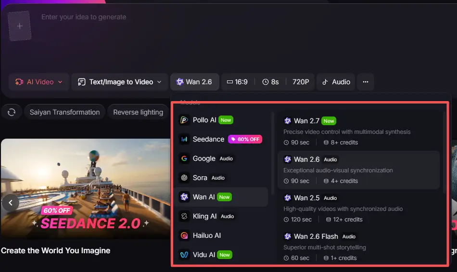The image size is (457, 272).
Task: Toggle the Audio option in toolbar
Action: (x=336, y=82)
